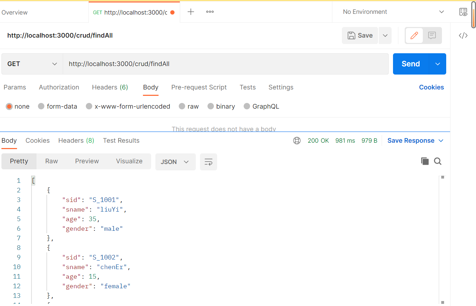Viewport: 476px width, 306px height.
Task: Expand the Save options arrow
Action: 385,35
